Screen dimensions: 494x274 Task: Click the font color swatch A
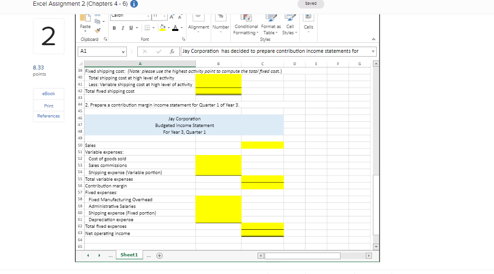(x=175, y=27)
